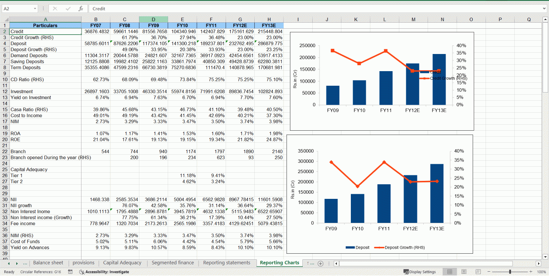Image resolution: width=549 pixels, height=276 pixels.
Task: Expand the hidden sheets ellipsis left of Balance sheet
Action: [x=24, y=263]
